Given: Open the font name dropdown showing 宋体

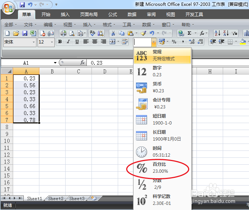Looking at the screenshot, I should tap(34, 42).
